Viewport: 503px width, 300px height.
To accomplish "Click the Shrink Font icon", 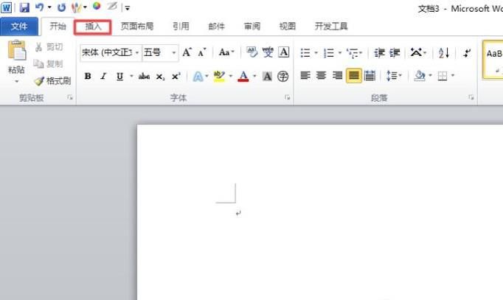I will tap(202, 52).
